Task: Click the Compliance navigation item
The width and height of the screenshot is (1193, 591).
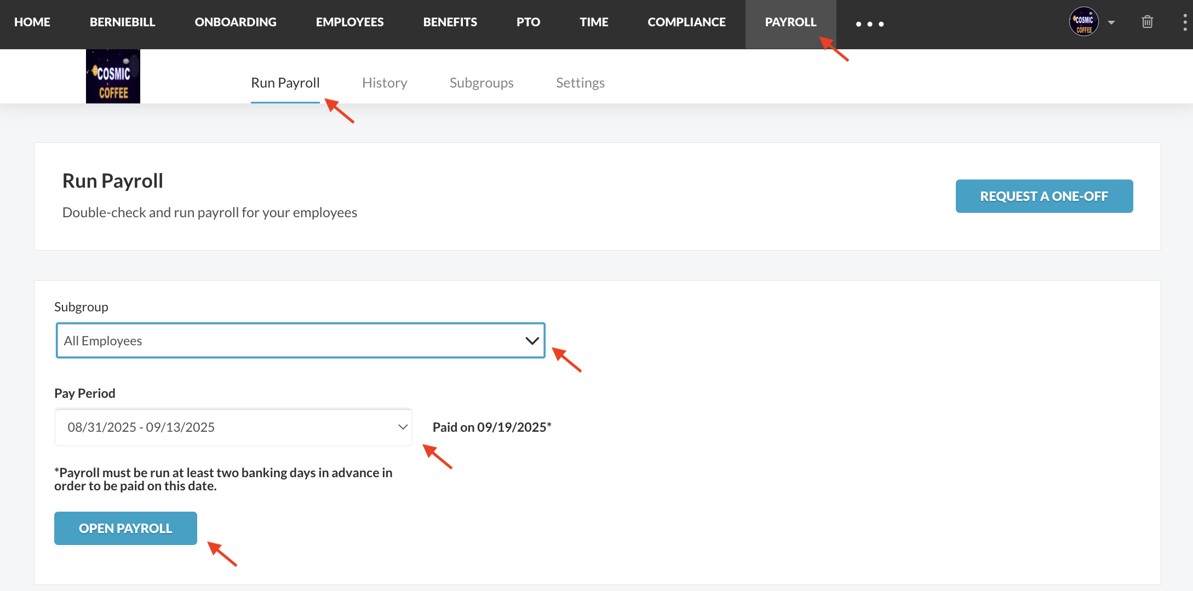Action: pos(686,22)
